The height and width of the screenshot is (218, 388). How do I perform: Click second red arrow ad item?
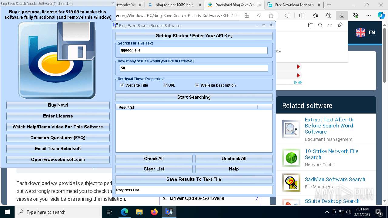[x=298, y=75]
